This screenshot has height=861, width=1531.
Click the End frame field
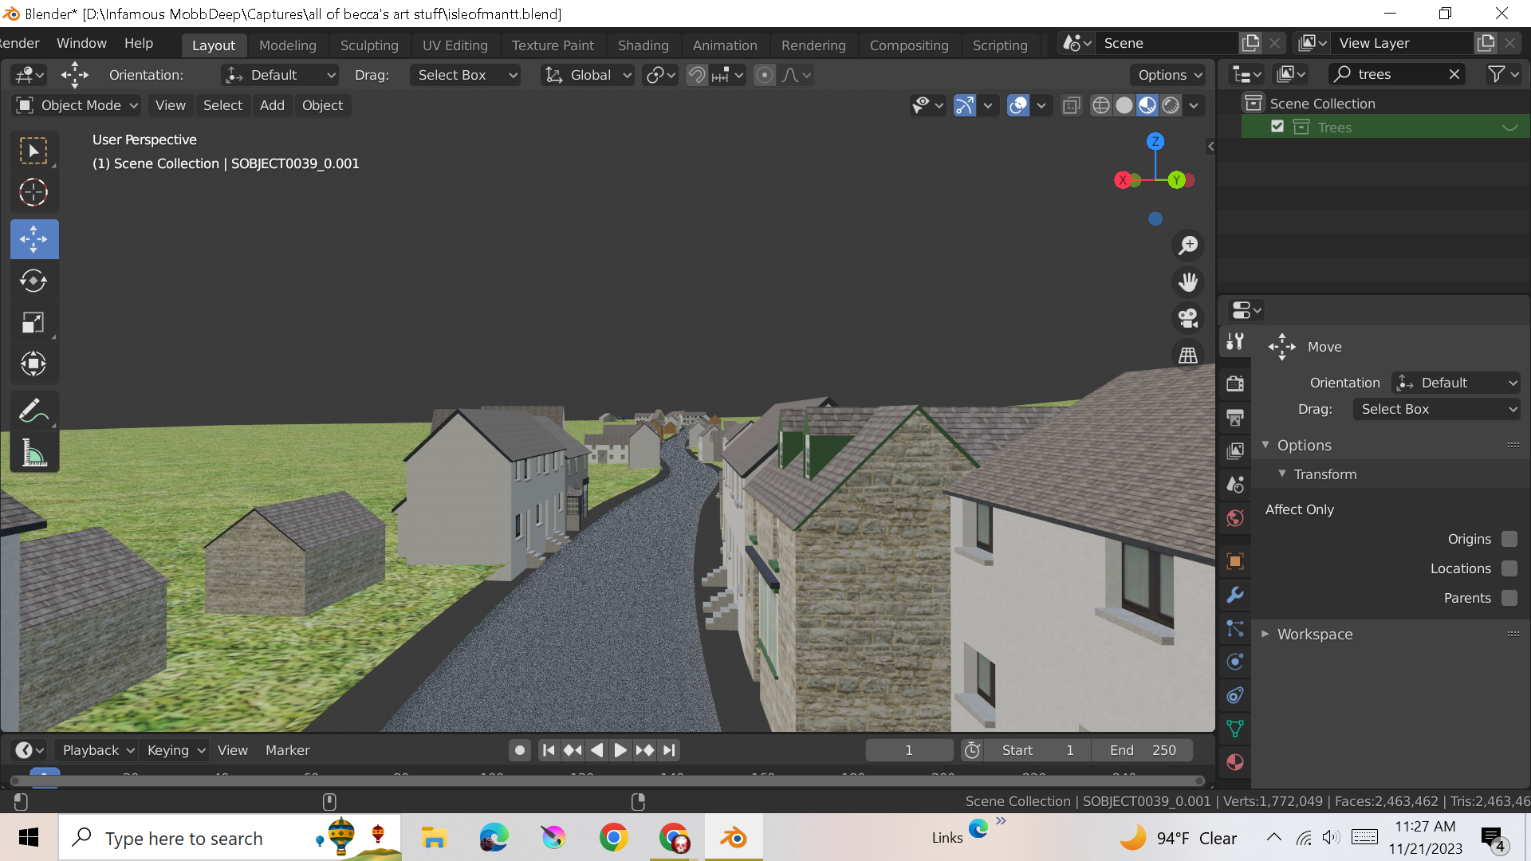click(1143, 750)
